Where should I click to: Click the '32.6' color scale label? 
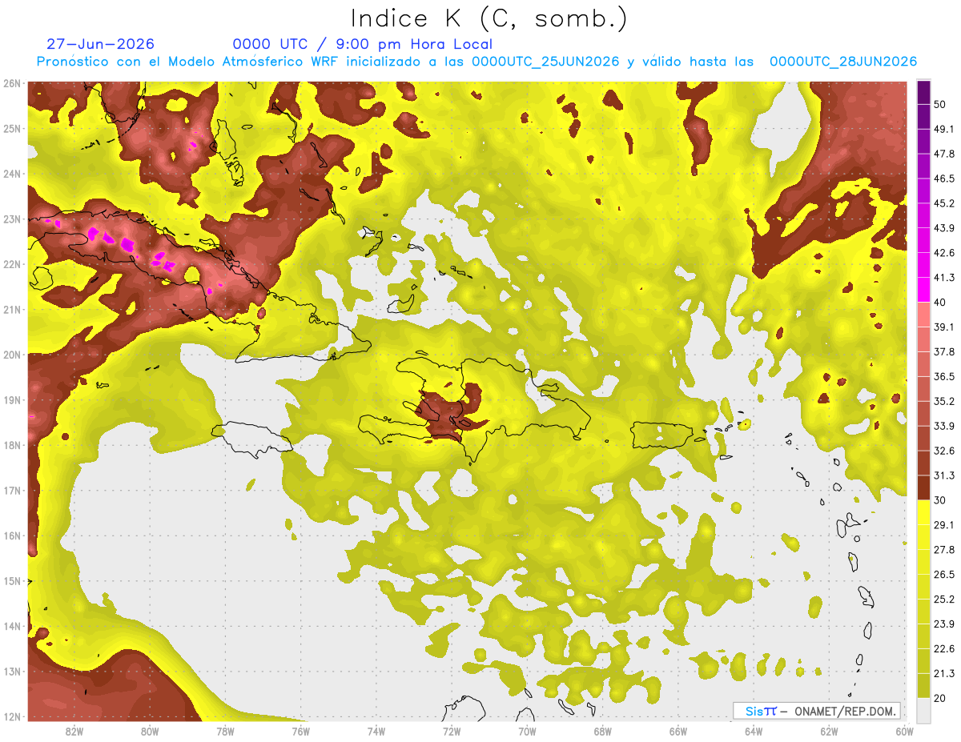pos(944,451)
